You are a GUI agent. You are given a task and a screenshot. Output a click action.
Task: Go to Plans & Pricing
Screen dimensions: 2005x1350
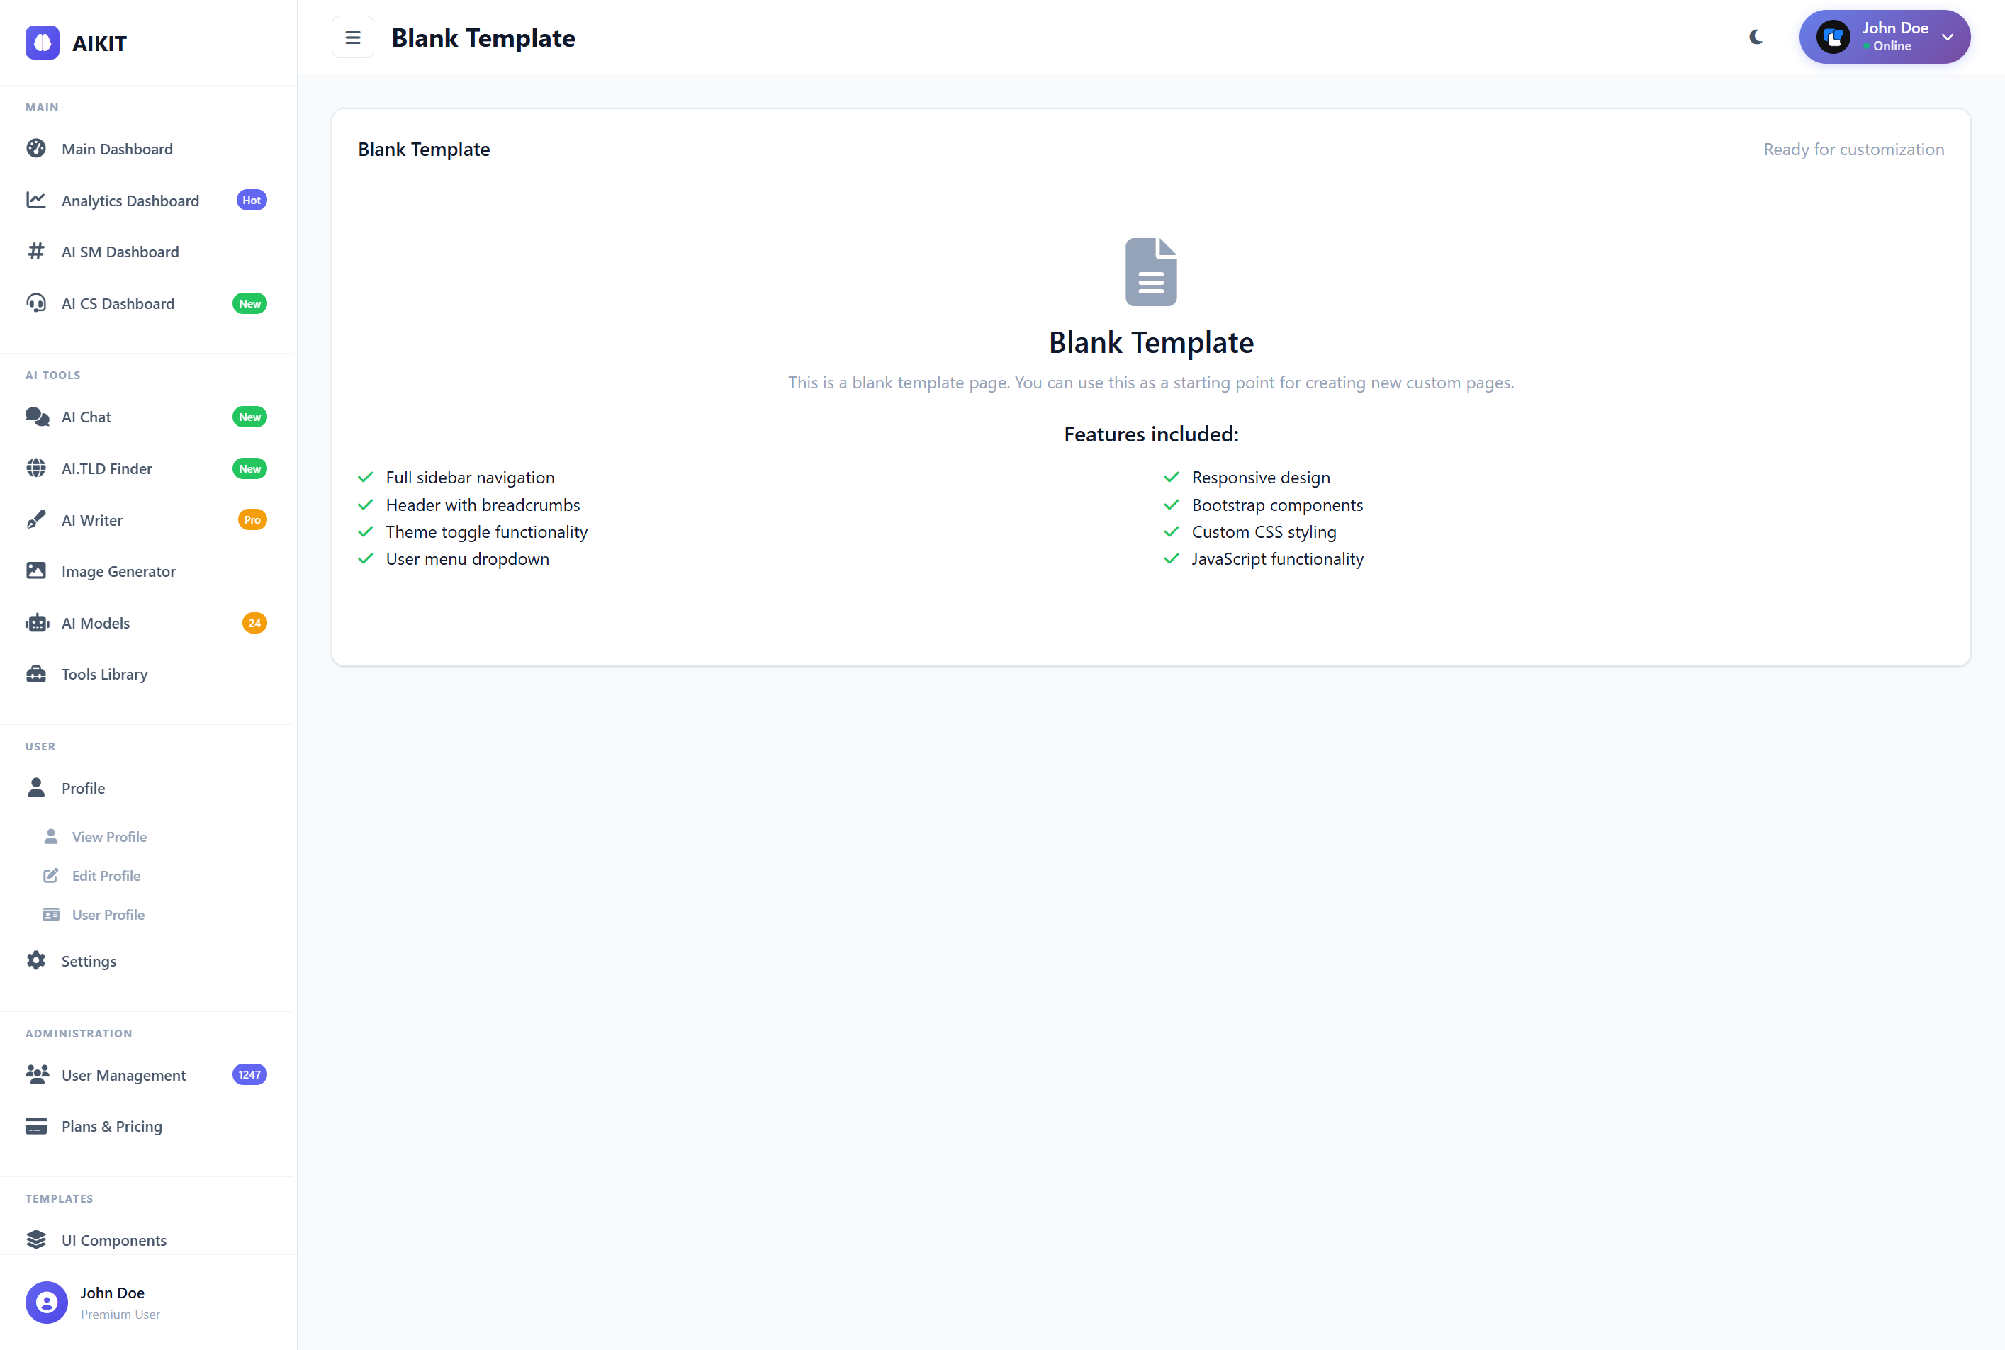111,1126
